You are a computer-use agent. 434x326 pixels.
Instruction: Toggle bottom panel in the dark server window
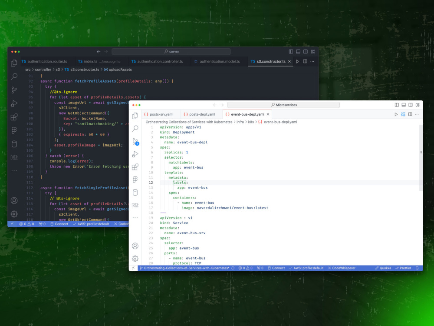click(298, 52)
